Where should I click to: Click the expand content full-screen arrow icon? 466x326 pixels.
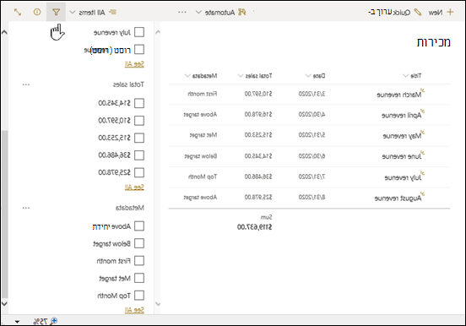(x=18, y=12)
